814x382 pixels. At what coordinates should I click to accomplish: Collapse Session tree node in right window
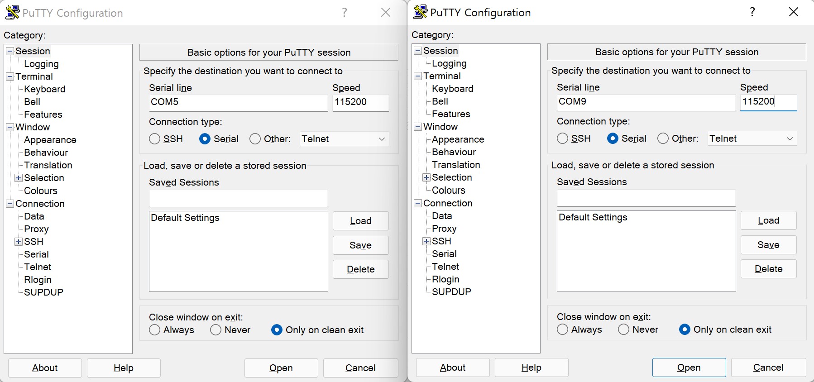coord(418,51)
